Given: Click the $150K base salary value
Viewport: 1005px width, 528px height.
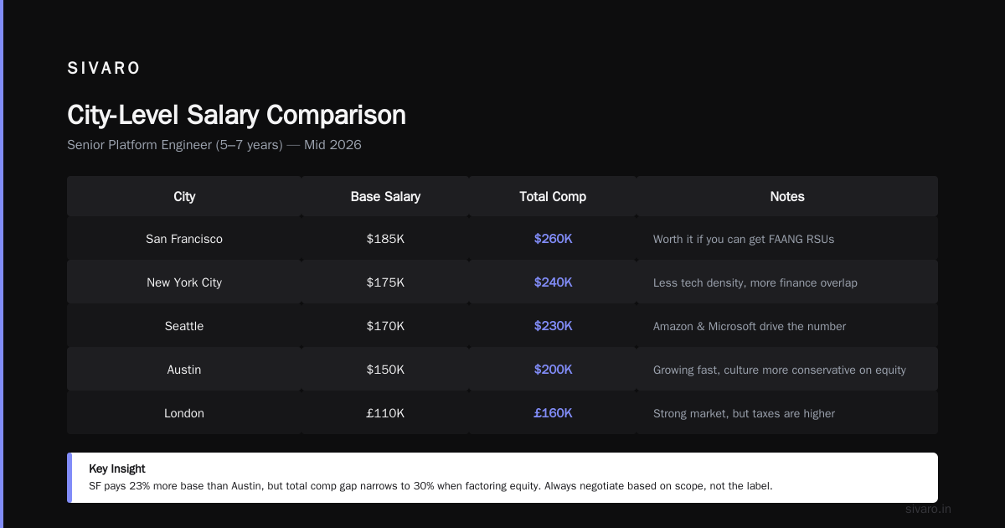Looking at the screenshot, I should coord(385,370).
